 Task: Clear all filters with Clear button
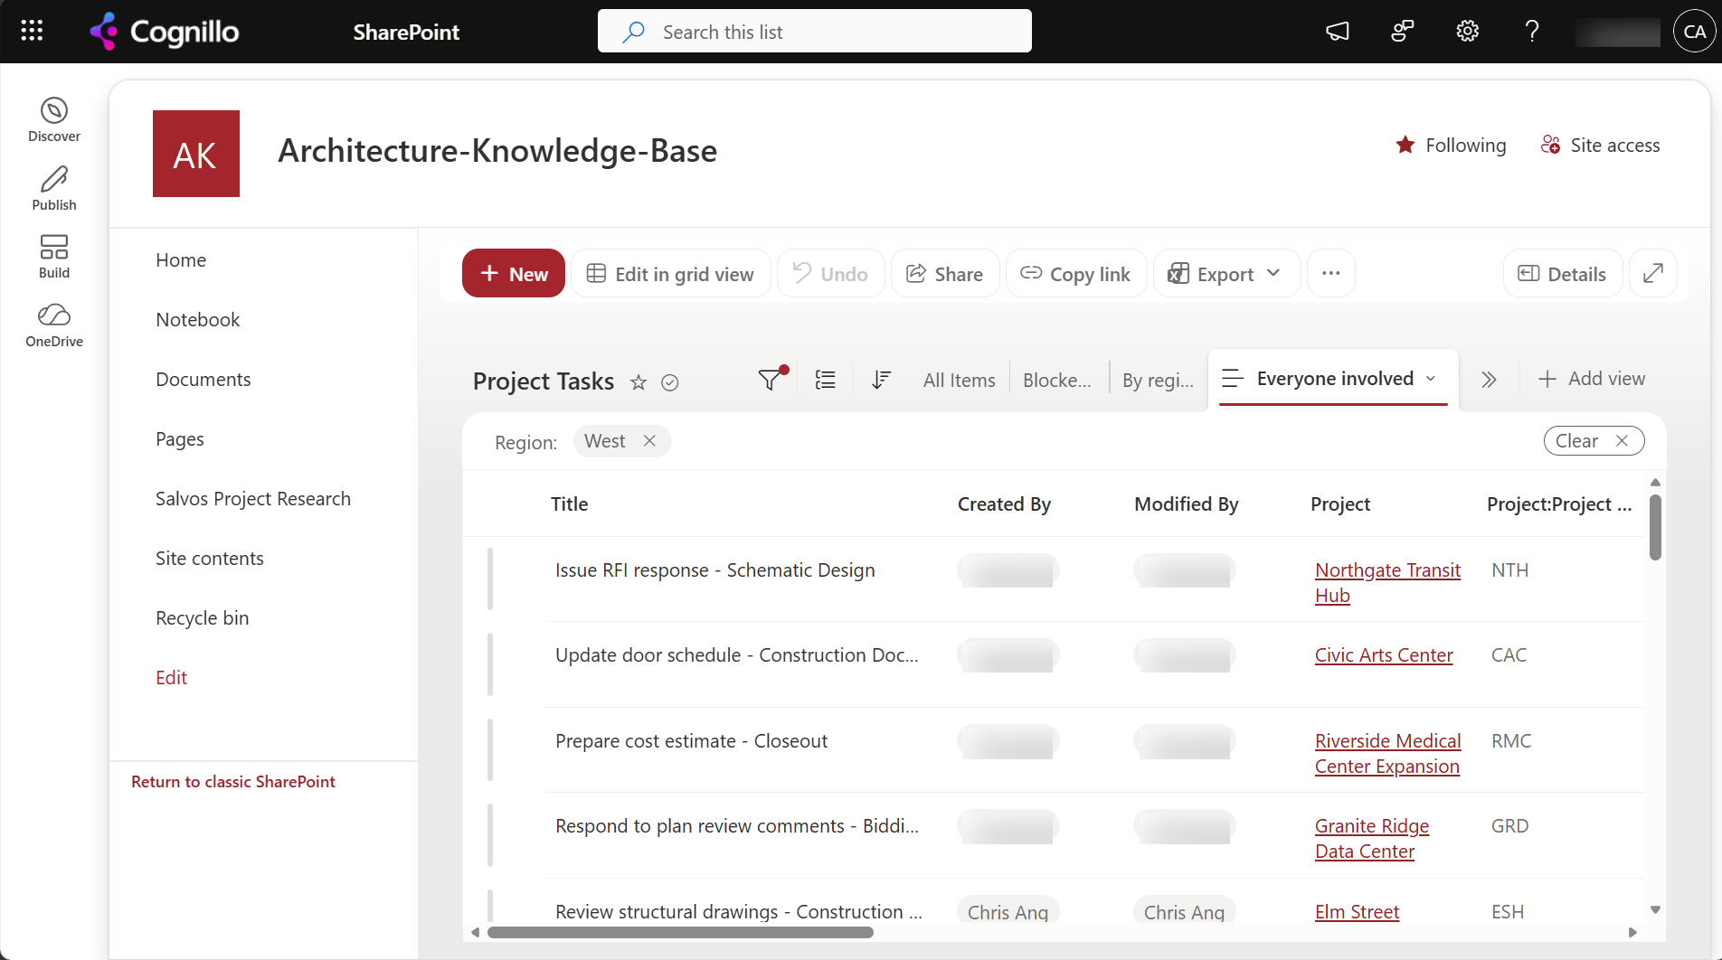1594,441
